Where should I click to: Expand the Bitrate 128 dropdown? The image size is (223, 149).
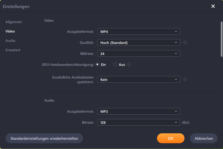tap(139, 122)
